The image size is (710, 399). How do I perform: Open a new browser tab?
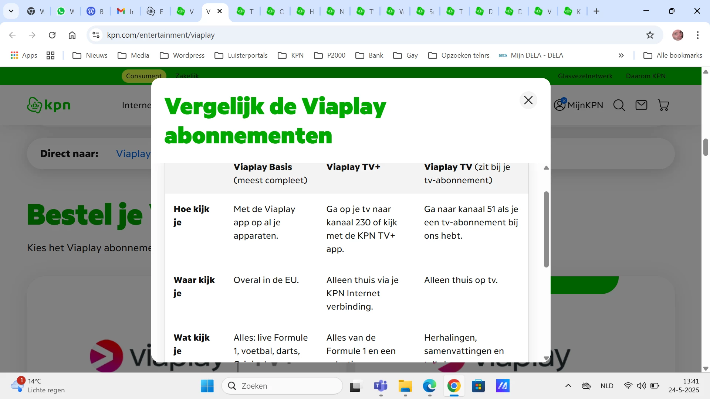pyautogui.click(x=596, y=11)
